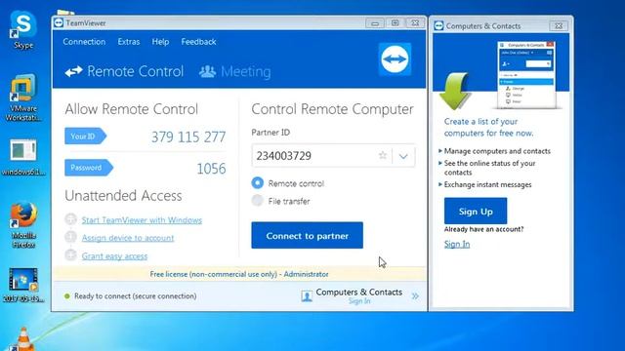Select the Remote control radio button
The image size is (625, 351).
pyautogui.click(x=258, y=183)
